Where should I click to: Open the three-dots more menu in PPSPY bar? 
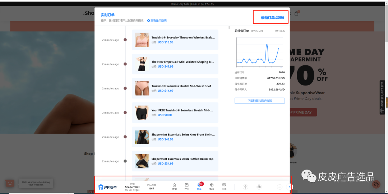pos(280,187)
